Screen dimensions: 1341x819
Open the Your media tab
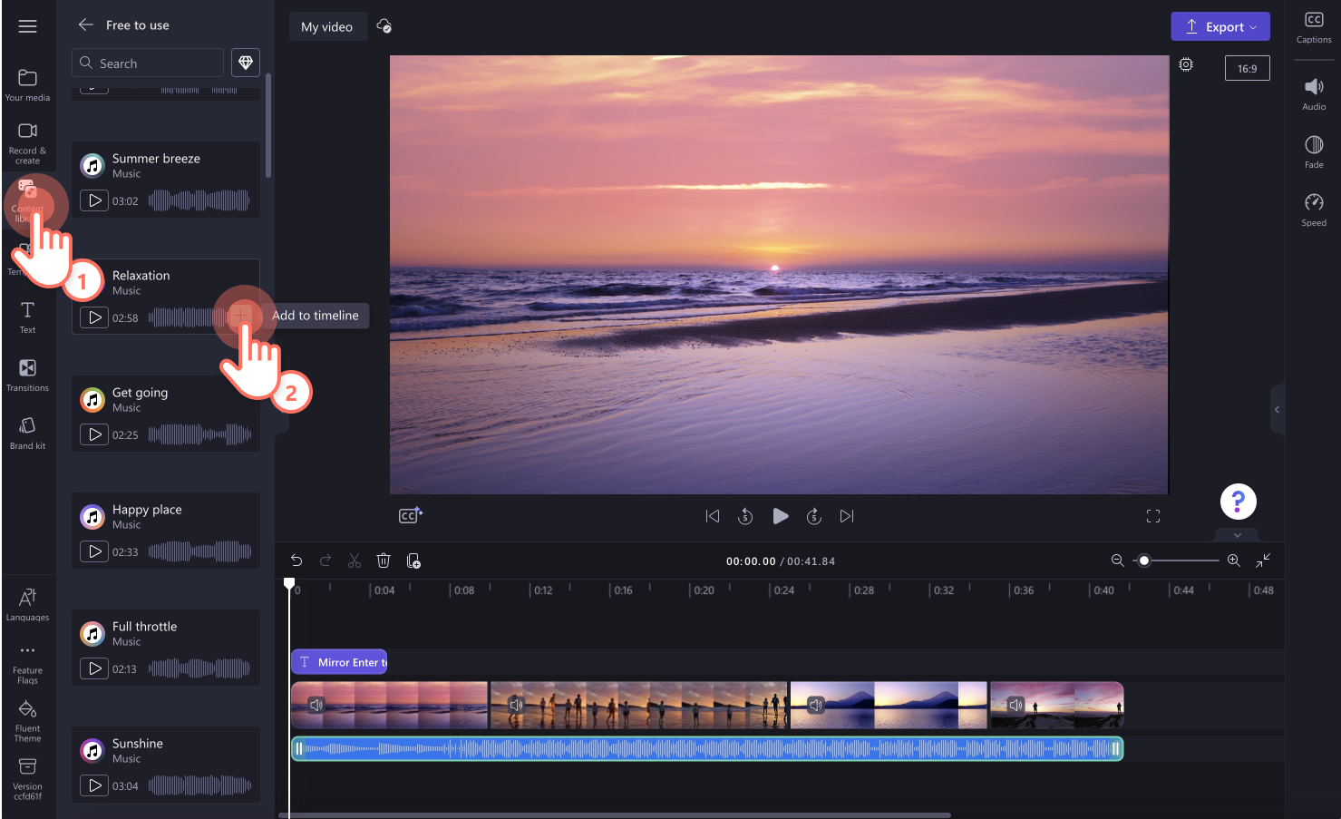click(28, 85)
